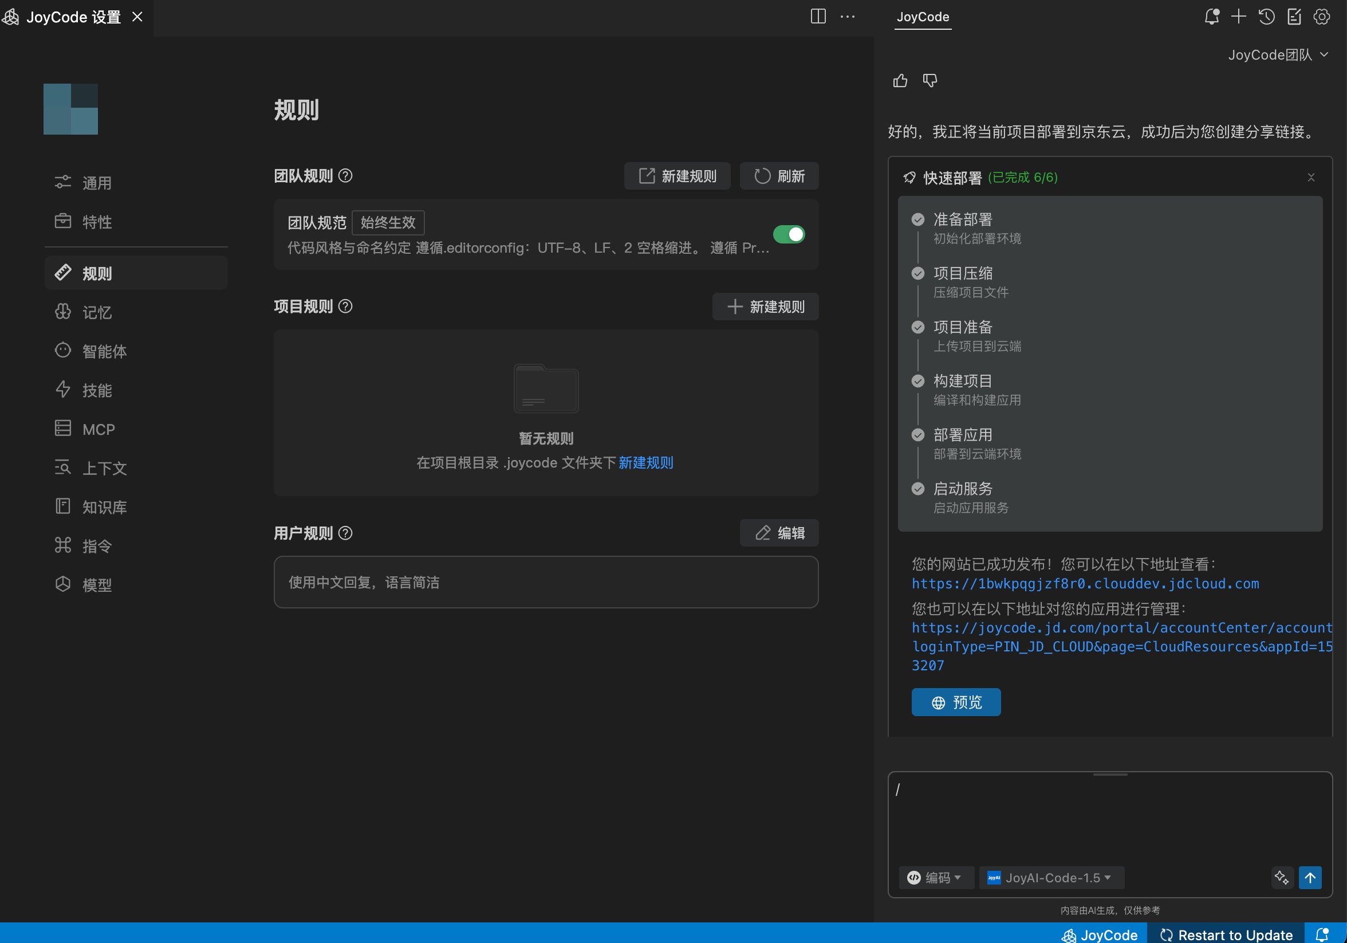Open the 智能体 settings section
The height and width of the screenshot is (943, 1347).
tap(136, 351)
